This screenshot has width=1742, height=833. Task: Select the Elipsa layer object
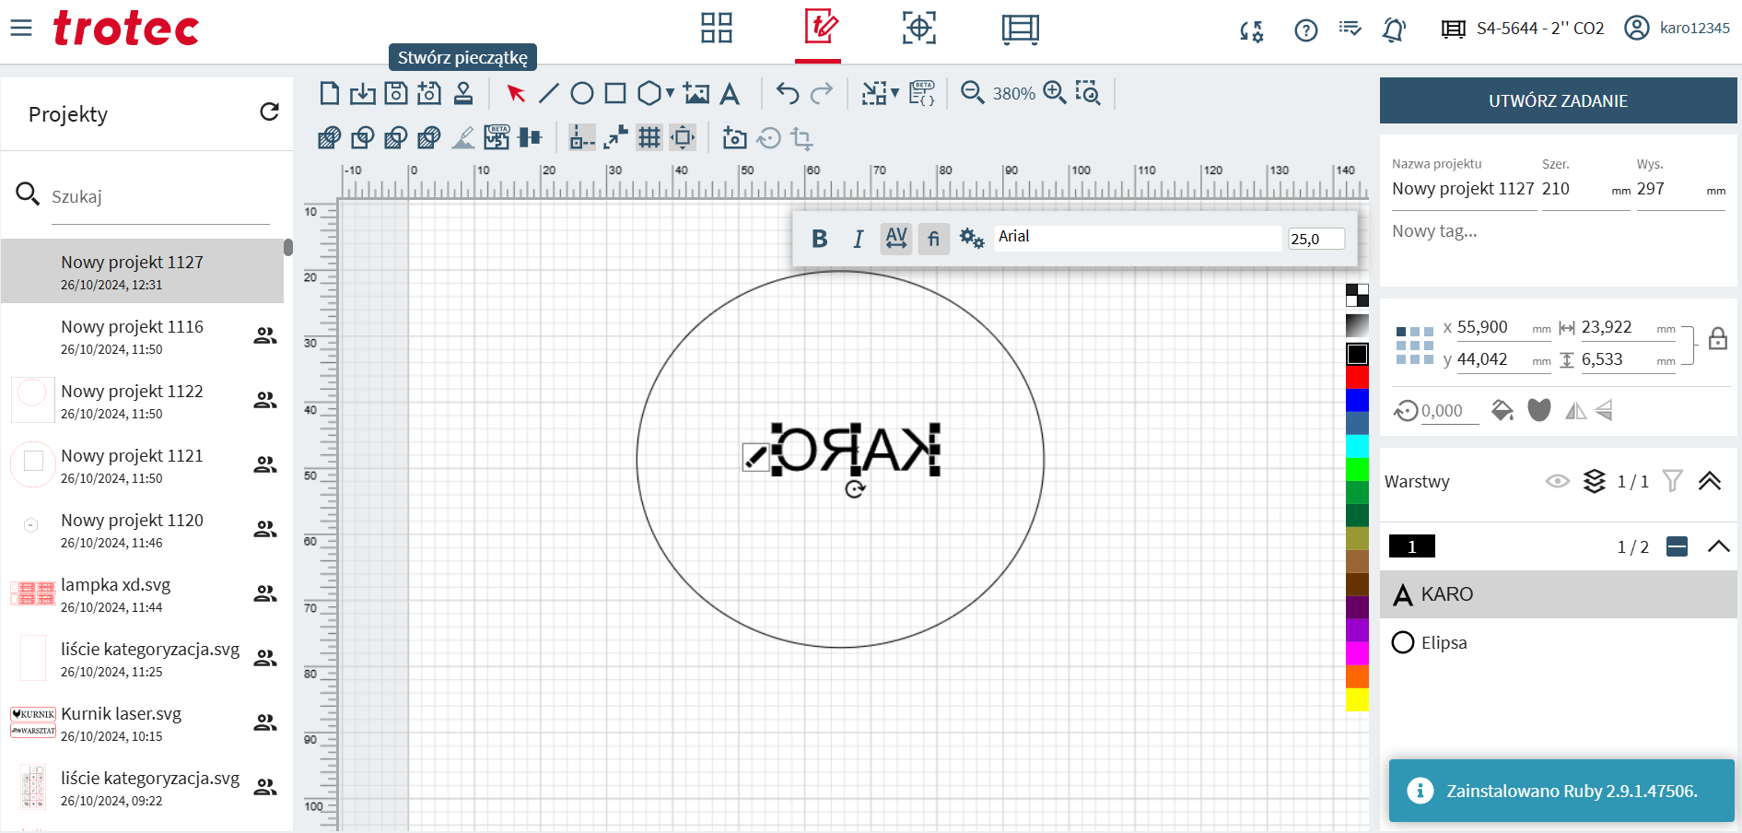tap(1559, 642)
